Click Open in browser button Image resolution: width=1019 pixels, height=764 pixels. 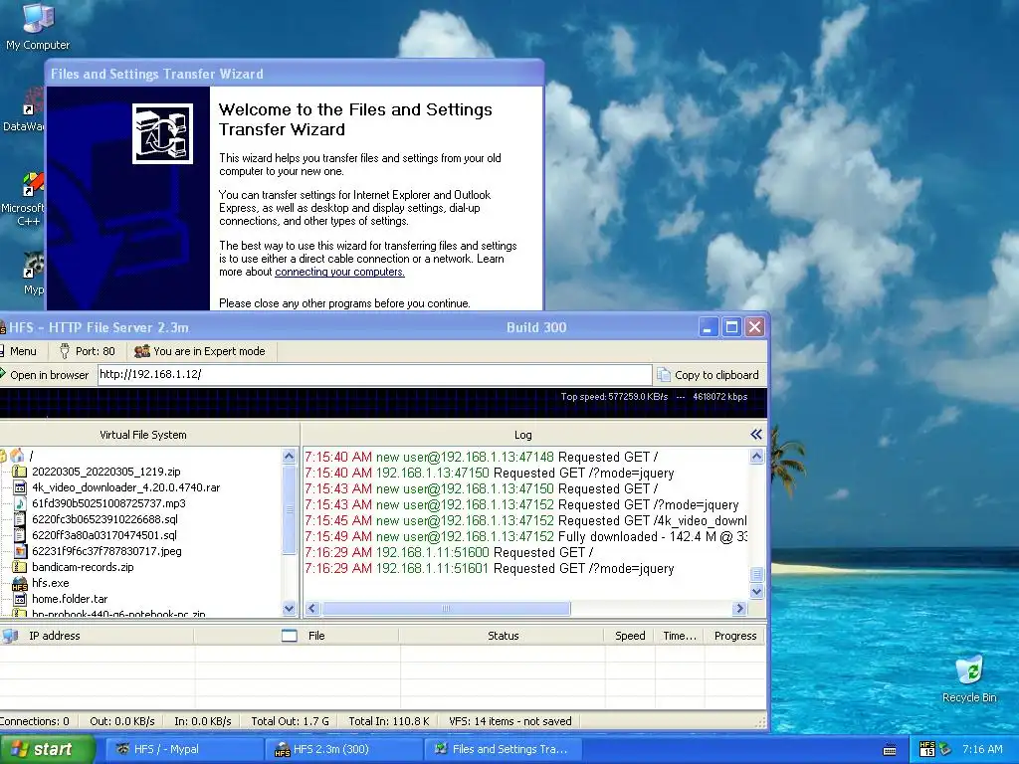[44, 375]
